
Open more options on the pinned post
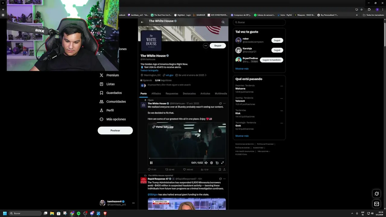224,103
